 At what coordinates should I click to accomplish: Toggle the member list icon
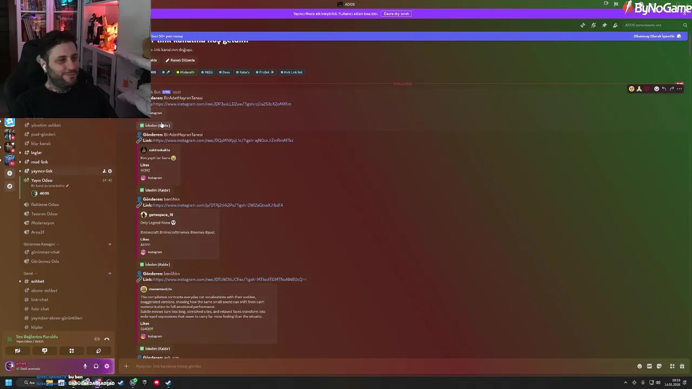pos(615,25)
